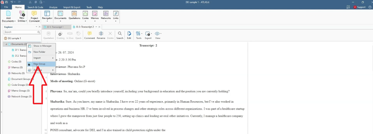
Task: Click the line 'Mode of meeting- Online (G-meet)'
Action: [x=73, y=81]
